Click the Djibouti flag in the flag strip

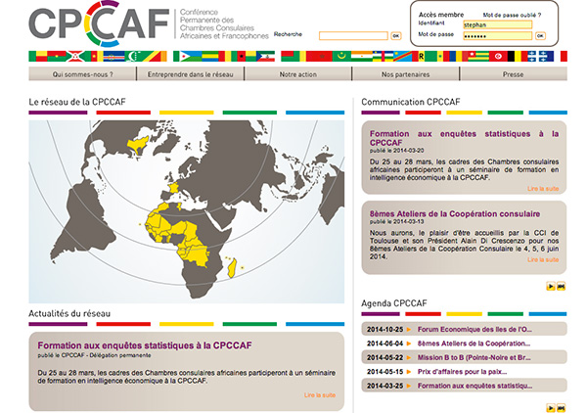(x=191, y=56)
